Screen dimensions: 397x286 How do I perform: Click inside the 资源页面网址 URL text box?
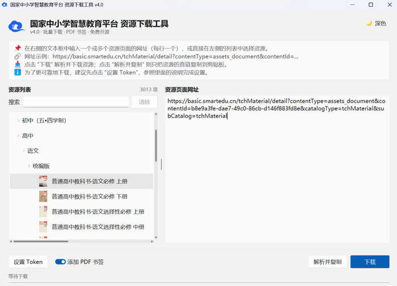pos(277,169)
